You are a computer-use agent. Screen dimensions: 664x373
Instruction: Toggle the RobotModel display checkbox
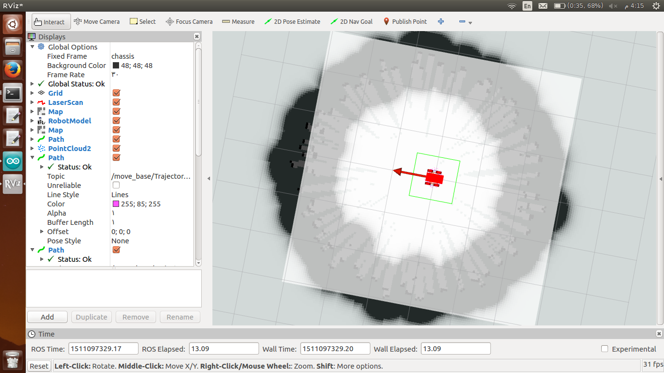pos(116,120)
